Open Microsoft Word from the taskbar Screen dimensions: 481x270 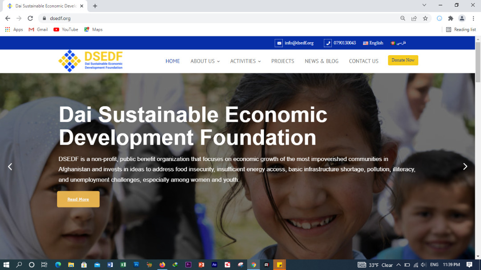tap(110, 265)
